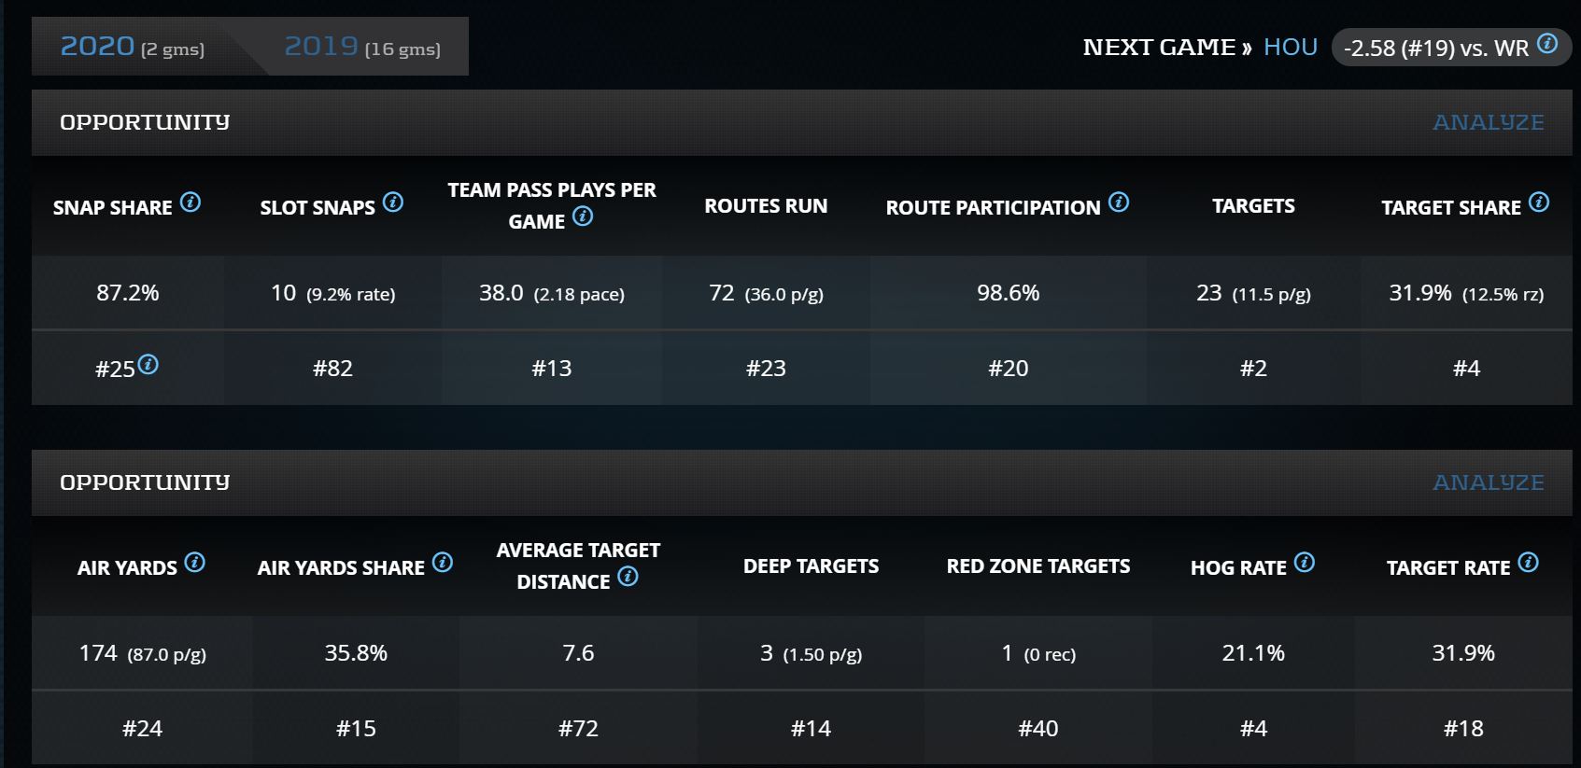This screenshot has width=1581, height=768.
Task: Click the Average Target Distance info icon
Action: (x=628, y=577)
